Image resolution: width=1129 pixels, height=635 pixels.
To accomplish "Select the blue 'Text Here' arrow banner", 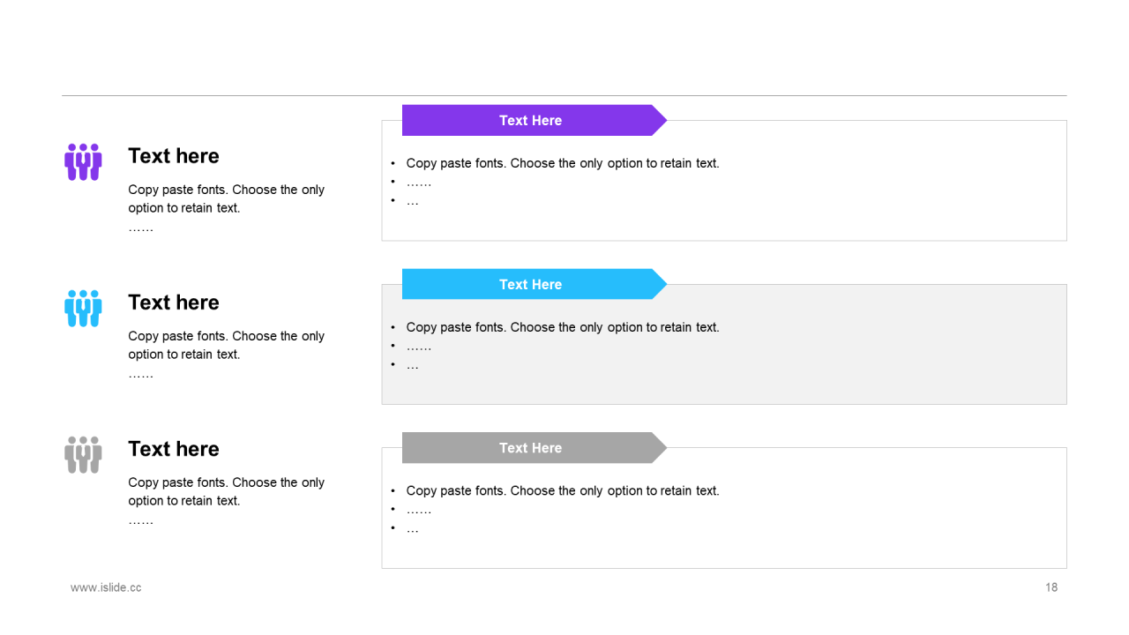I will [535, 284].
